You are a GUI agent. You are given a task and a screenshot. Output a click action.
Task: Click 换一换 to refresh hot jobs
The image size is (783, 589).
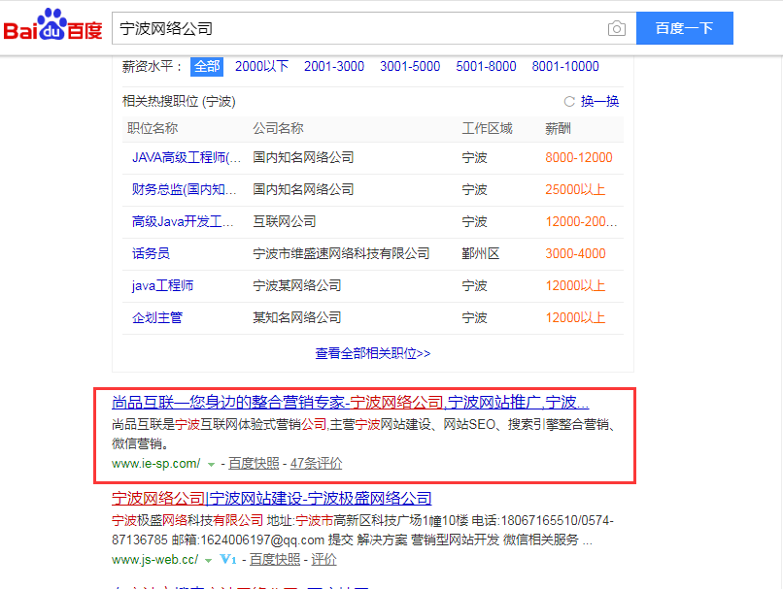pyautogui.click(x=599, y=102)
